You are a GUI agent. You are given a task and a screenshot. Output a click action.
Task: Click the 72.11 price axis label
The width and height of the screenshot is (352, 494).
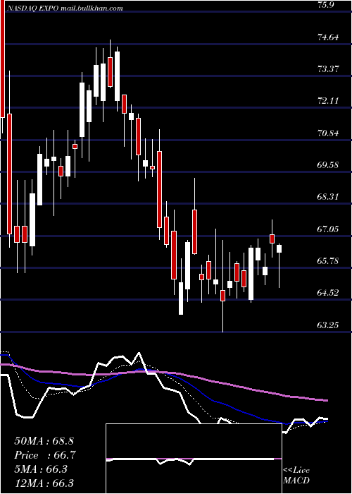[329, 101]
